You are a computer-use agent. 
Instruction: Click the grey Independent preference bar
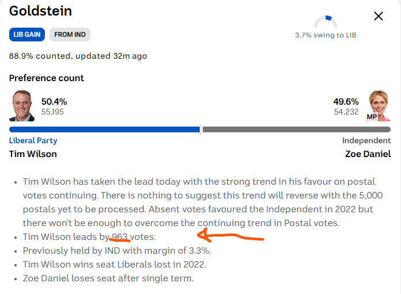tap(296, 129)
